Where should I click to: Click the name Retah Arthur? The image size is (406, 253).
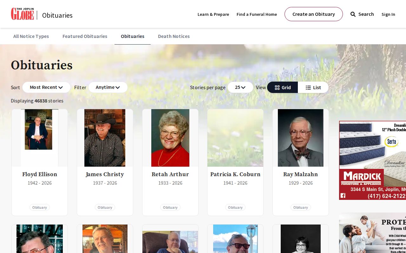pos(170,174)
